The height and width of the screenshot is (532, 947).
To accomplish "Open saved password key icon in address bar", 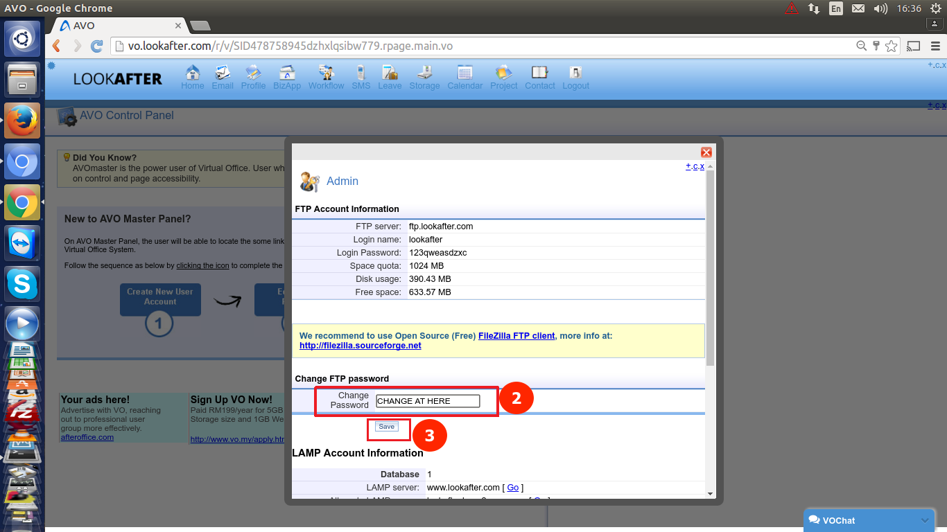I will (876, 46).
